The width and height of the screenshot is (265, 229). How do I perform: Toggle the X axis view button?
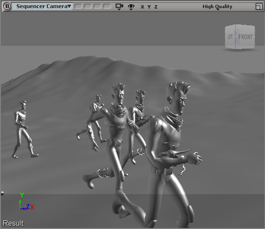142,7
